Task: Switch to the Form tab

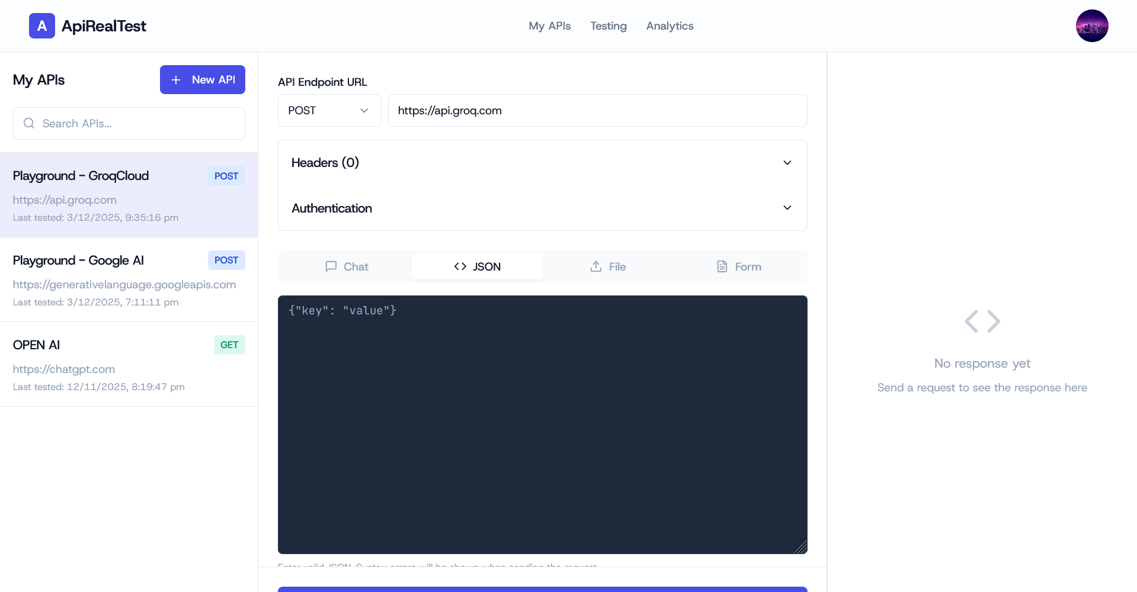Action: [738, 266]
